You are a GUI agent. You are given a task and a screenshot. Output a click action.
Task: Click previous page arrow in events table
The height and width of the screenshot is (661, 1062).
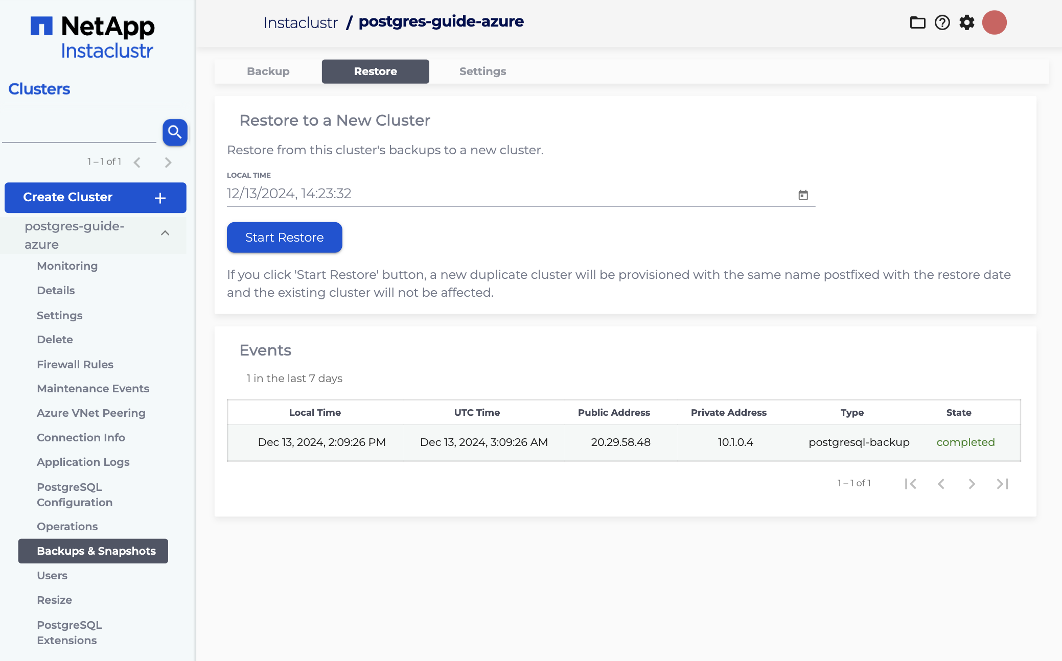(941, 484)
